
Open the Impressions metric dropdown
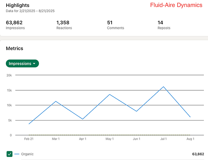[x=22, y=63]
